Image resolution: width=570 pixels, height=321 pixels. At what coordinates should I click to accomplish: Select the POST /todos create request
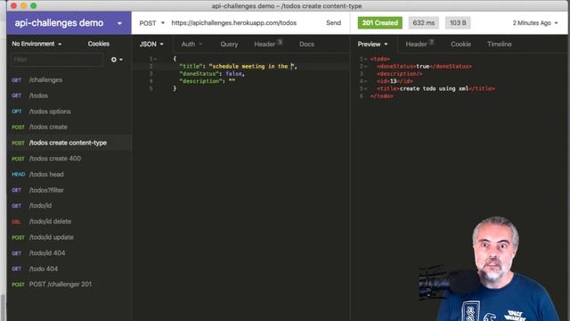click(69, 127)
